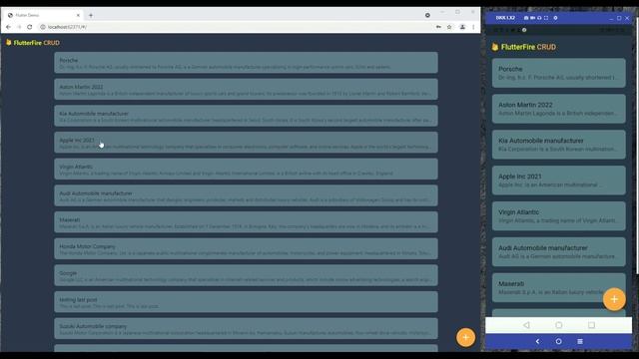
Task: Open the Audi Automobile manufacturer card in browser
Action: click(x=246, y=195)
